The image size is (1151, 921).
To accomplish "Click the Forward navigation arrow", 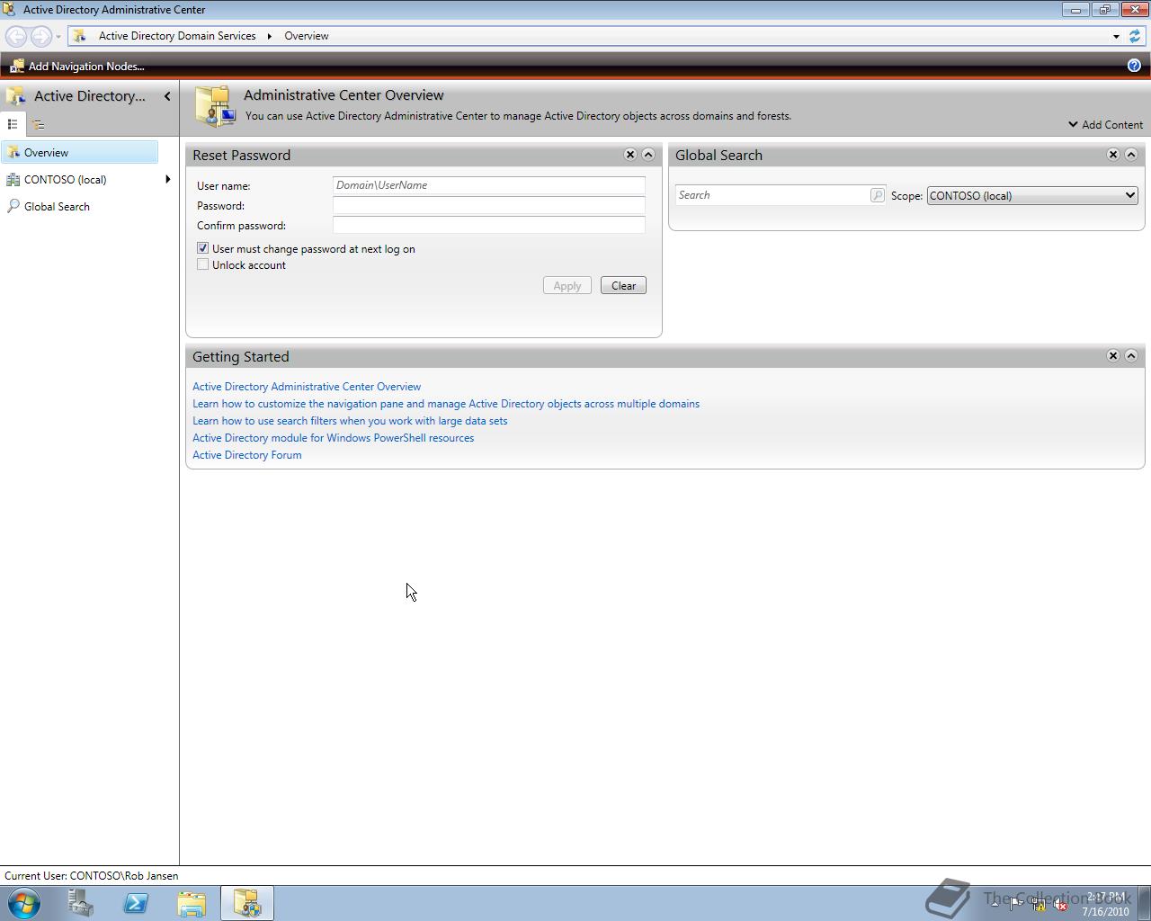I will [x=41, y=36].
